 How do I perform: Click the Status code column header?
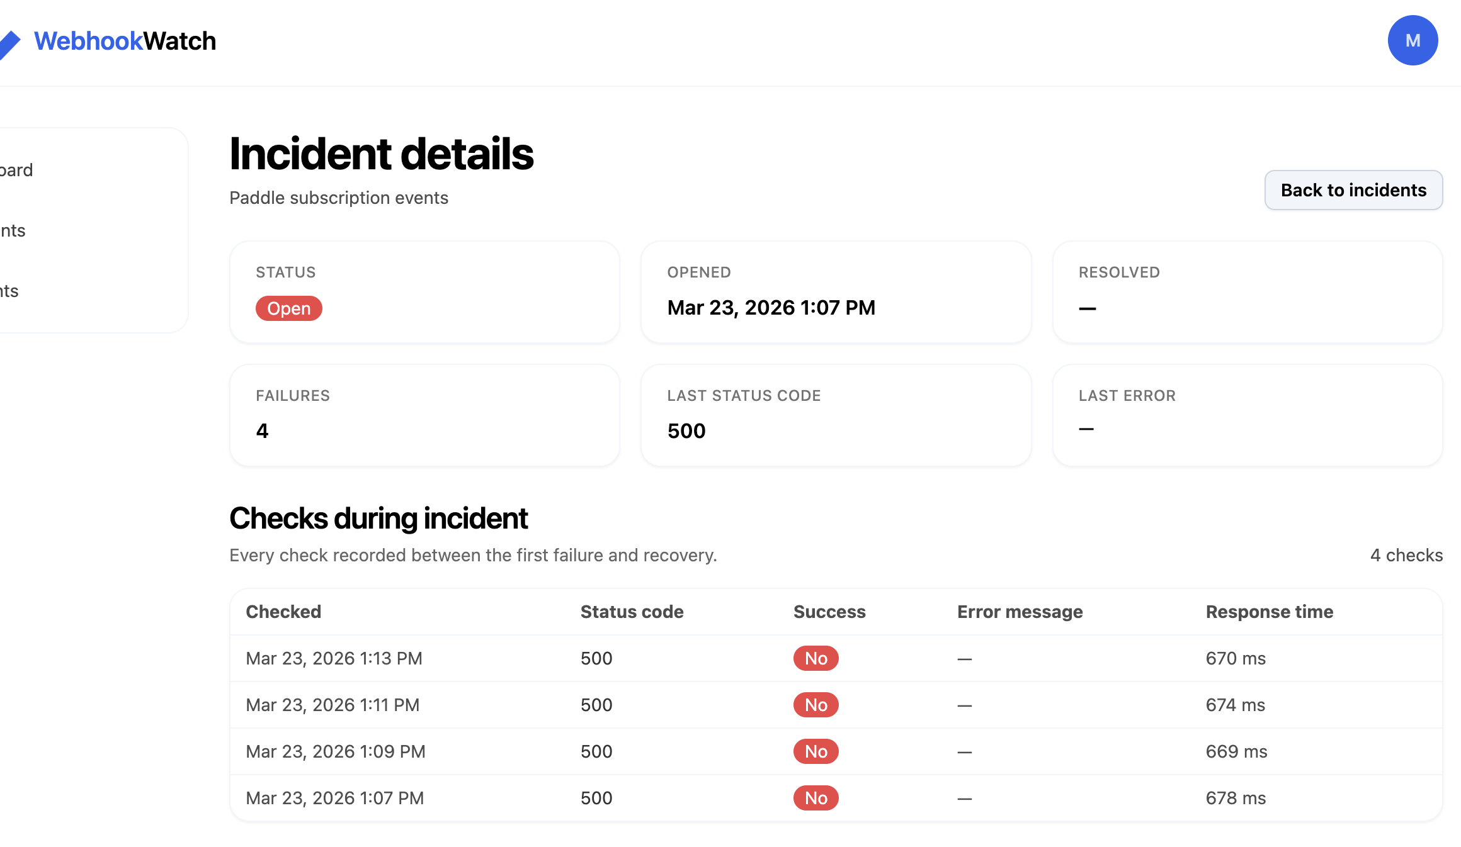632,611
